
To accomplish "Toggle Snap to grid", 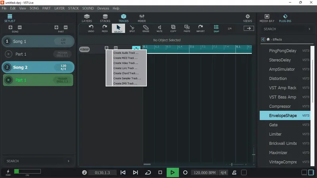I will pyautogui.click(x=216, y=28).
